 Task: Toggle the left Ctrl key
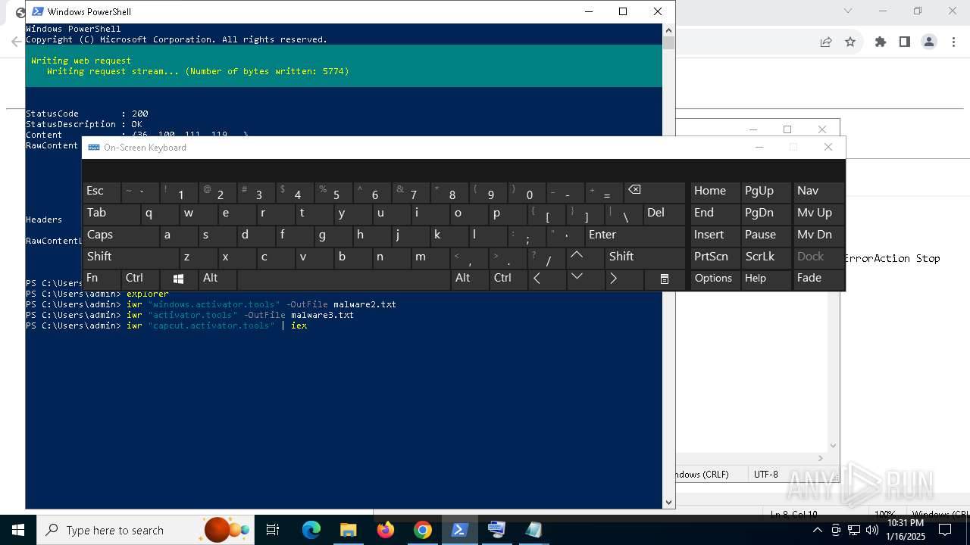(141, 279)
